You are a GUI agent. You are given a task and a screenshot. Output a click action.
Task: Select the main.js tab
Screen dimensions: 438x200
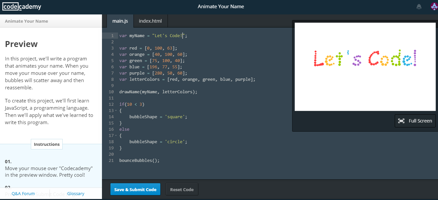pyautogui.click(x=120, y=20)
